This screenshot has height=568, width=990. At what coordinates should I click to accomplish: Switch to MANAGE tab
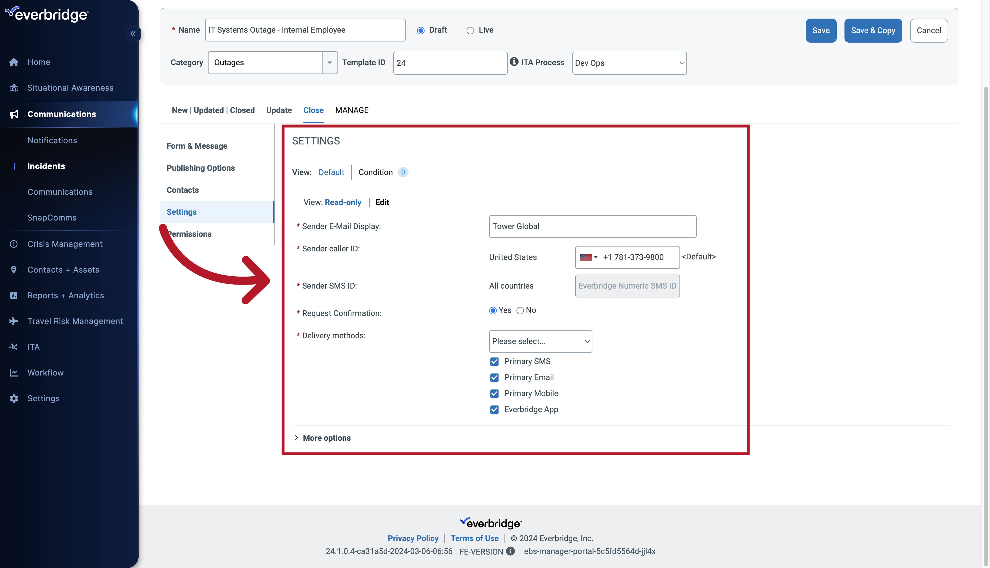click(x=351, y=110)
